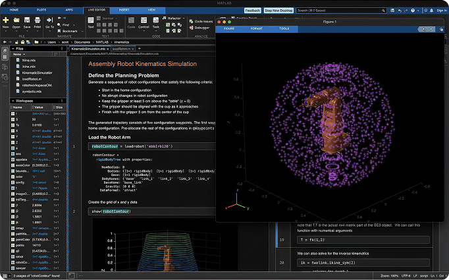
Task: Click the Go To icon
Action: [x=49, y=20]
